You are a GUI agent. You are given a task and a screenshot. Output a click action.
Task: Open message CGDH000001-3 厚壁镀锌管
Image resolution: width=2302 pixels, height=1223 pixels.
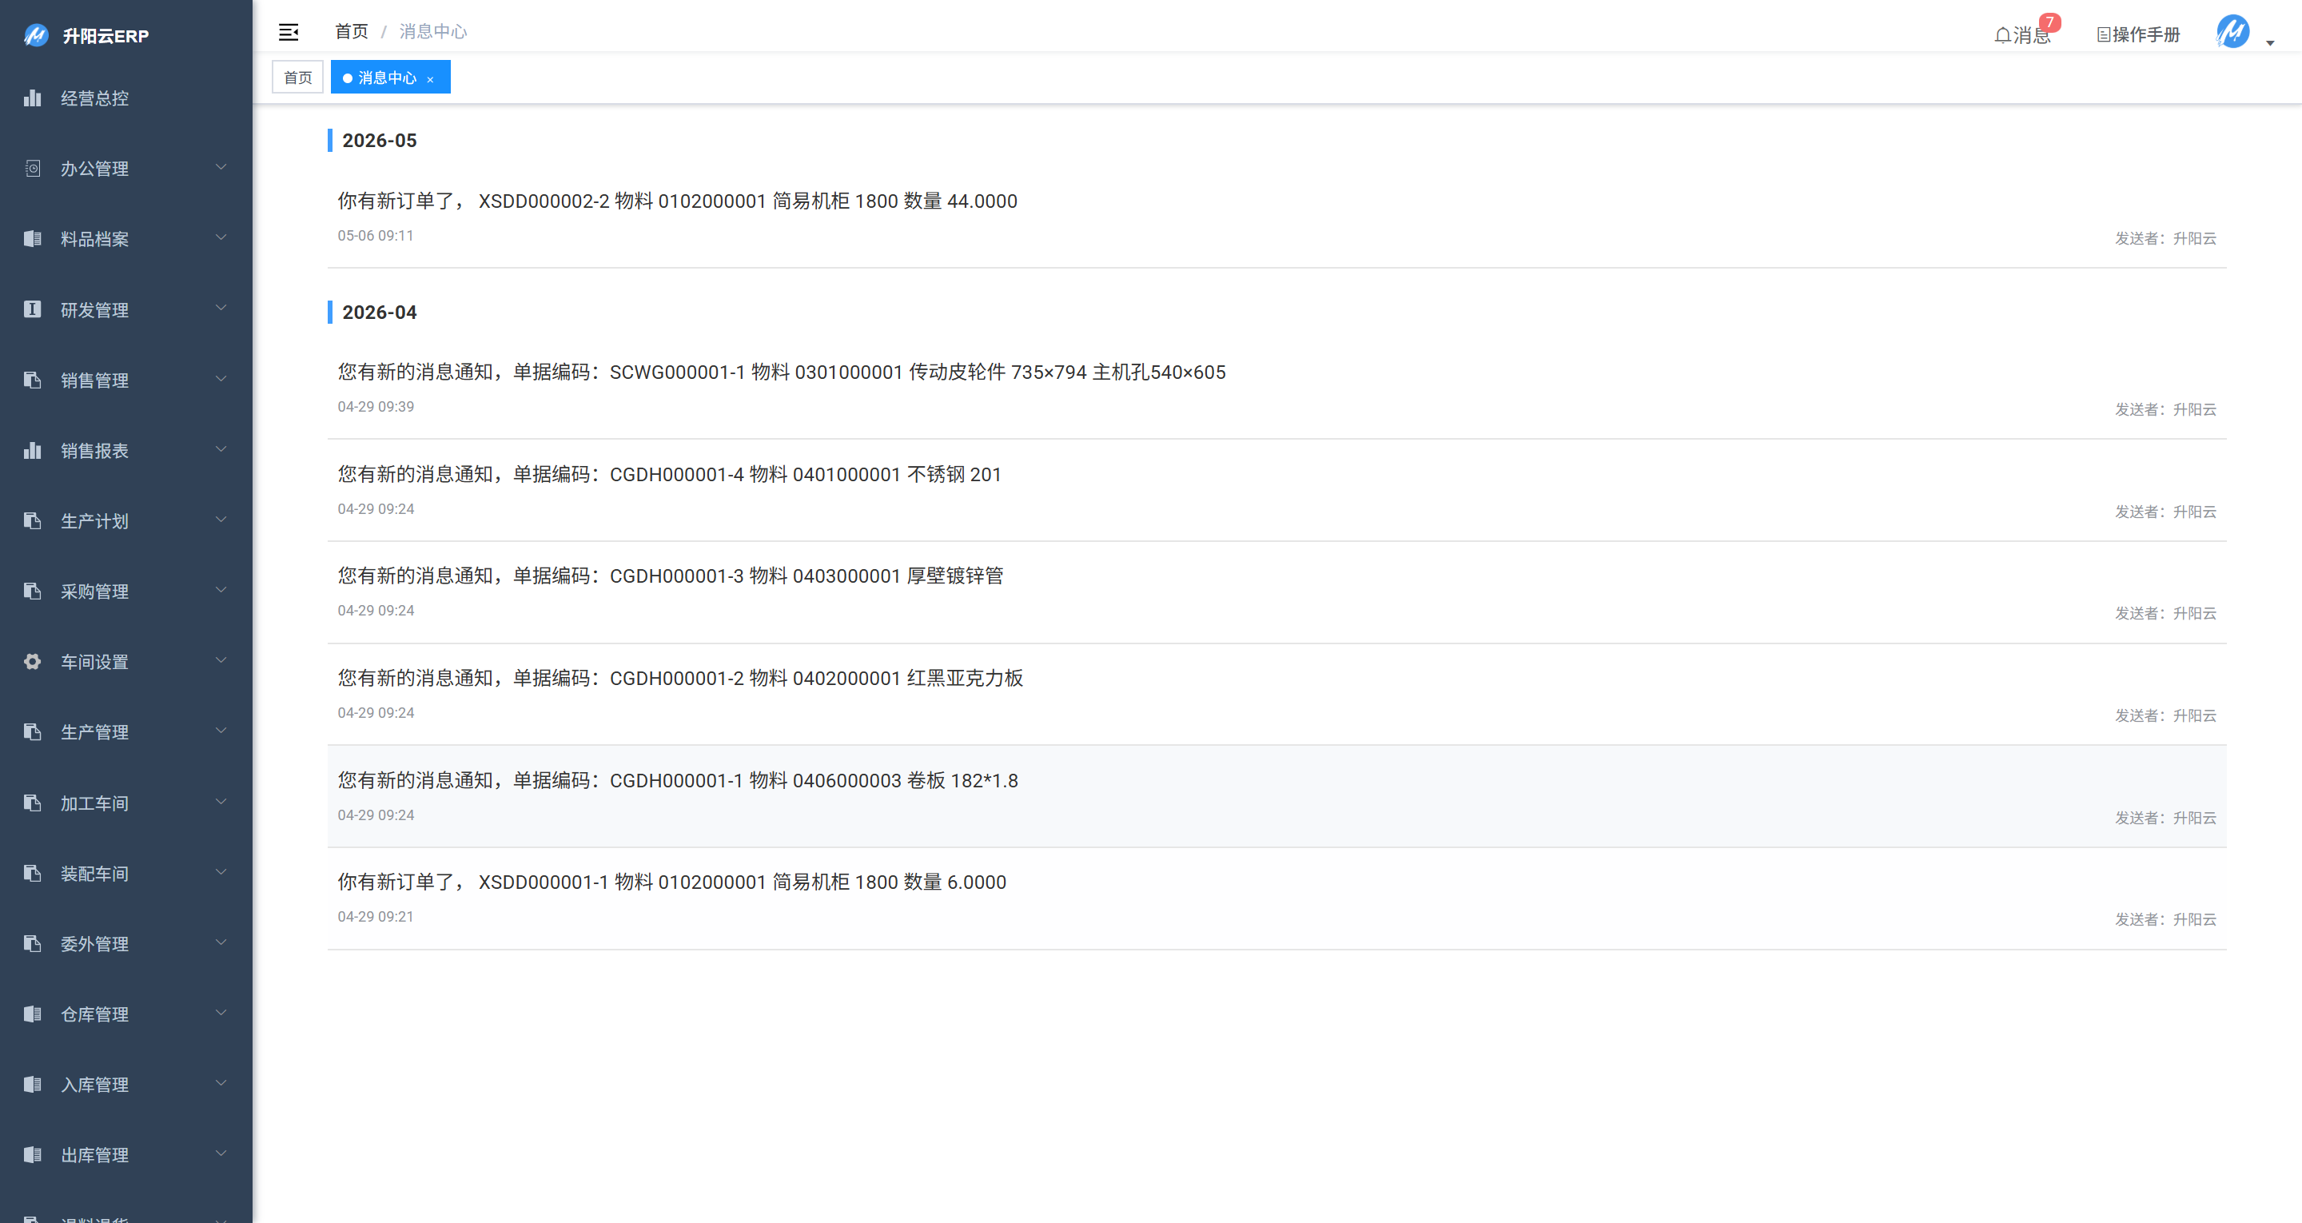[x=1277, y=593]
